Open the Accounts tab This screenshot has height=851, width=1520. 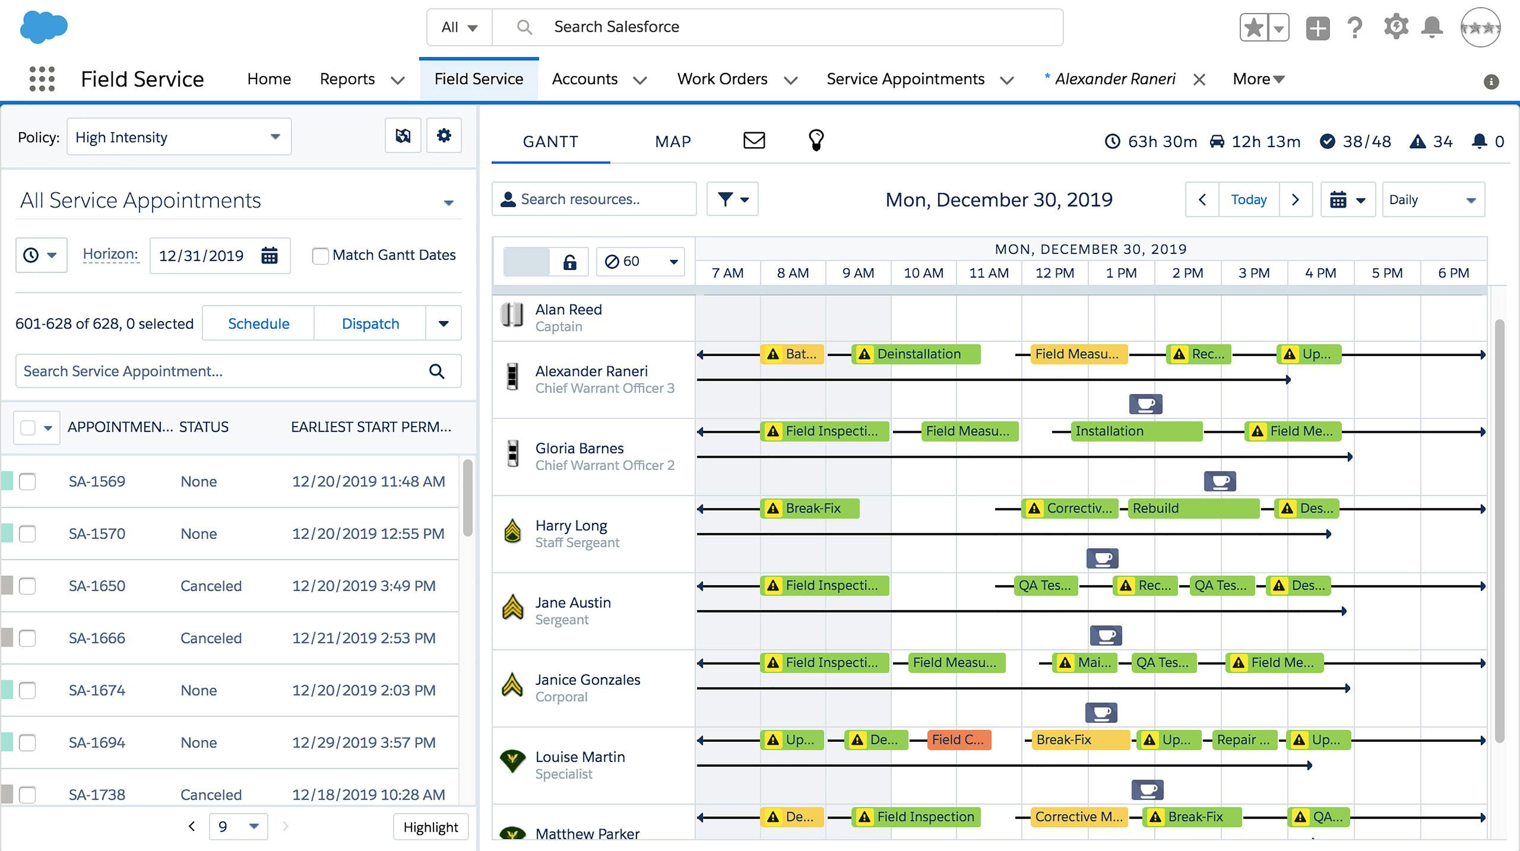point(585,79)
